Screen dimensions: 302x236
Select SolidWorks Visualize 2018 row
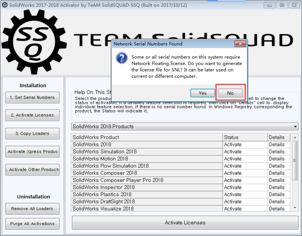(147, 208)
